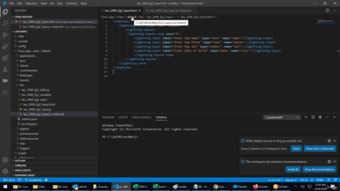
Task: Open the File menu
Action: pyautogui.click(x=12, y=4)
